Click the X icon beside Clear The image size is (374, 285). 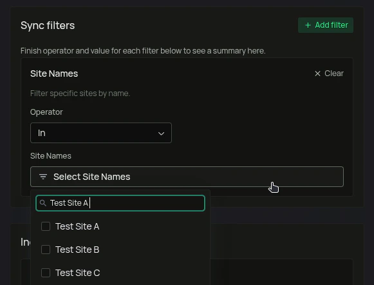pyautogui.click(x=317, y=74)
